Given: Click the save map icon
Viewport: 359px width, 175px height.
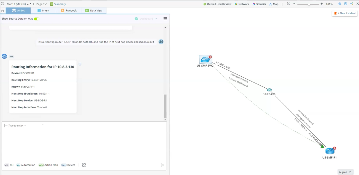Looking at the screenshot, I should [346, 4].
